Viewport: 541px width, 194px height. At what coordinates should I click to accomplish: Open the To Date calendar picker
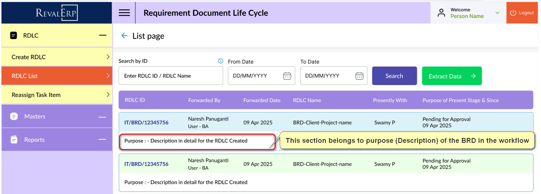(x=359, y=76)
